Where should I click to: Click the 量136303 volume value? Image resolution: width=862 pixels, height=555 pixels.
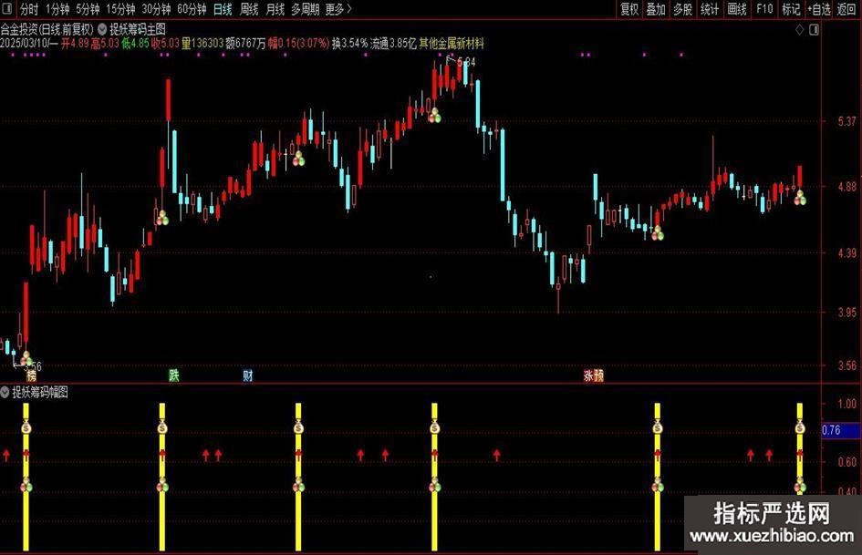203,44
